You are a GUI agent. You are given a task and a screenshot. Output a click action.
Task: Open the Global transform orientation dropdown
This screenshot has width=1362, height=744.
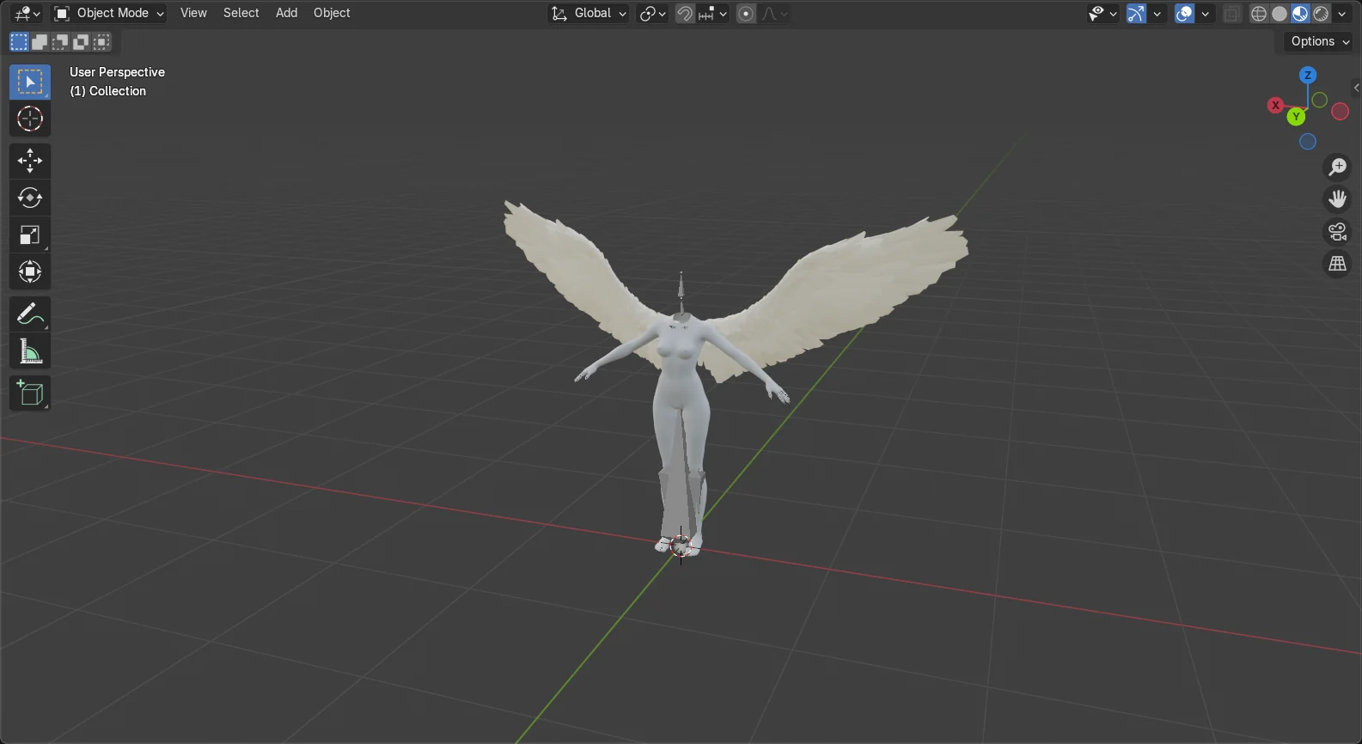coord(589,14)
